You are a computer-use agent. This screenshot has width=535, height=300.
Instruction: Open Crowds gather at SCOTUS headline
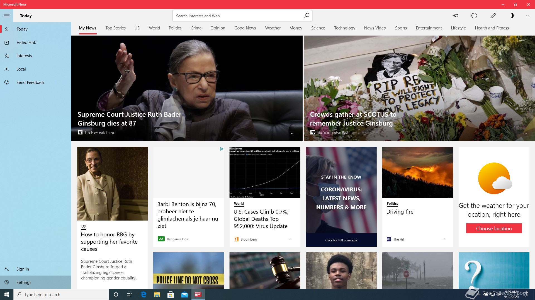pos(353,119)
